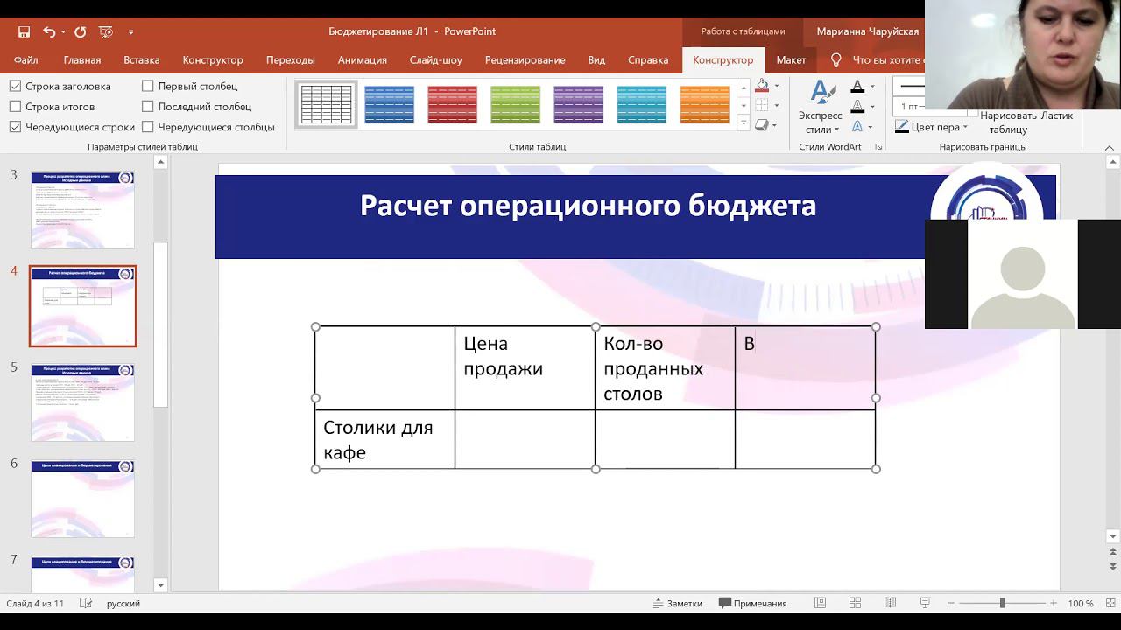
Task: Select slide 5 thumbnail
Action: click(x=83, y=402)
